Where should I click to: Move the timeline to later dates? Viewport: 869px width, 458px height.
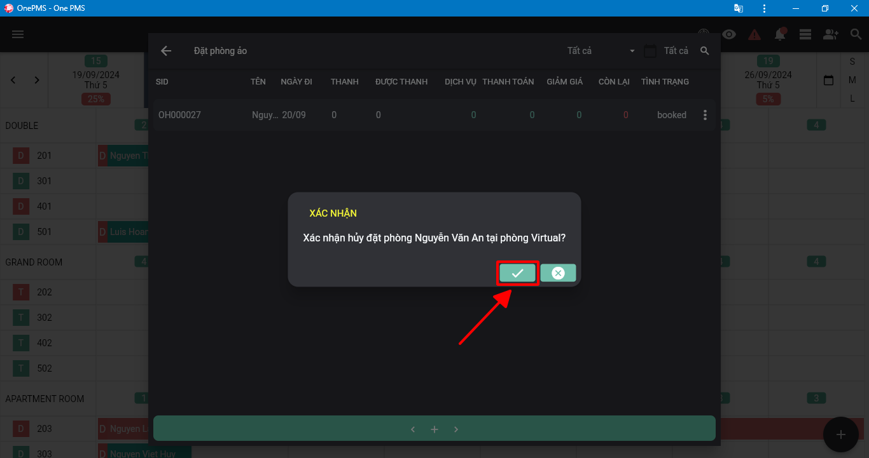37,80
